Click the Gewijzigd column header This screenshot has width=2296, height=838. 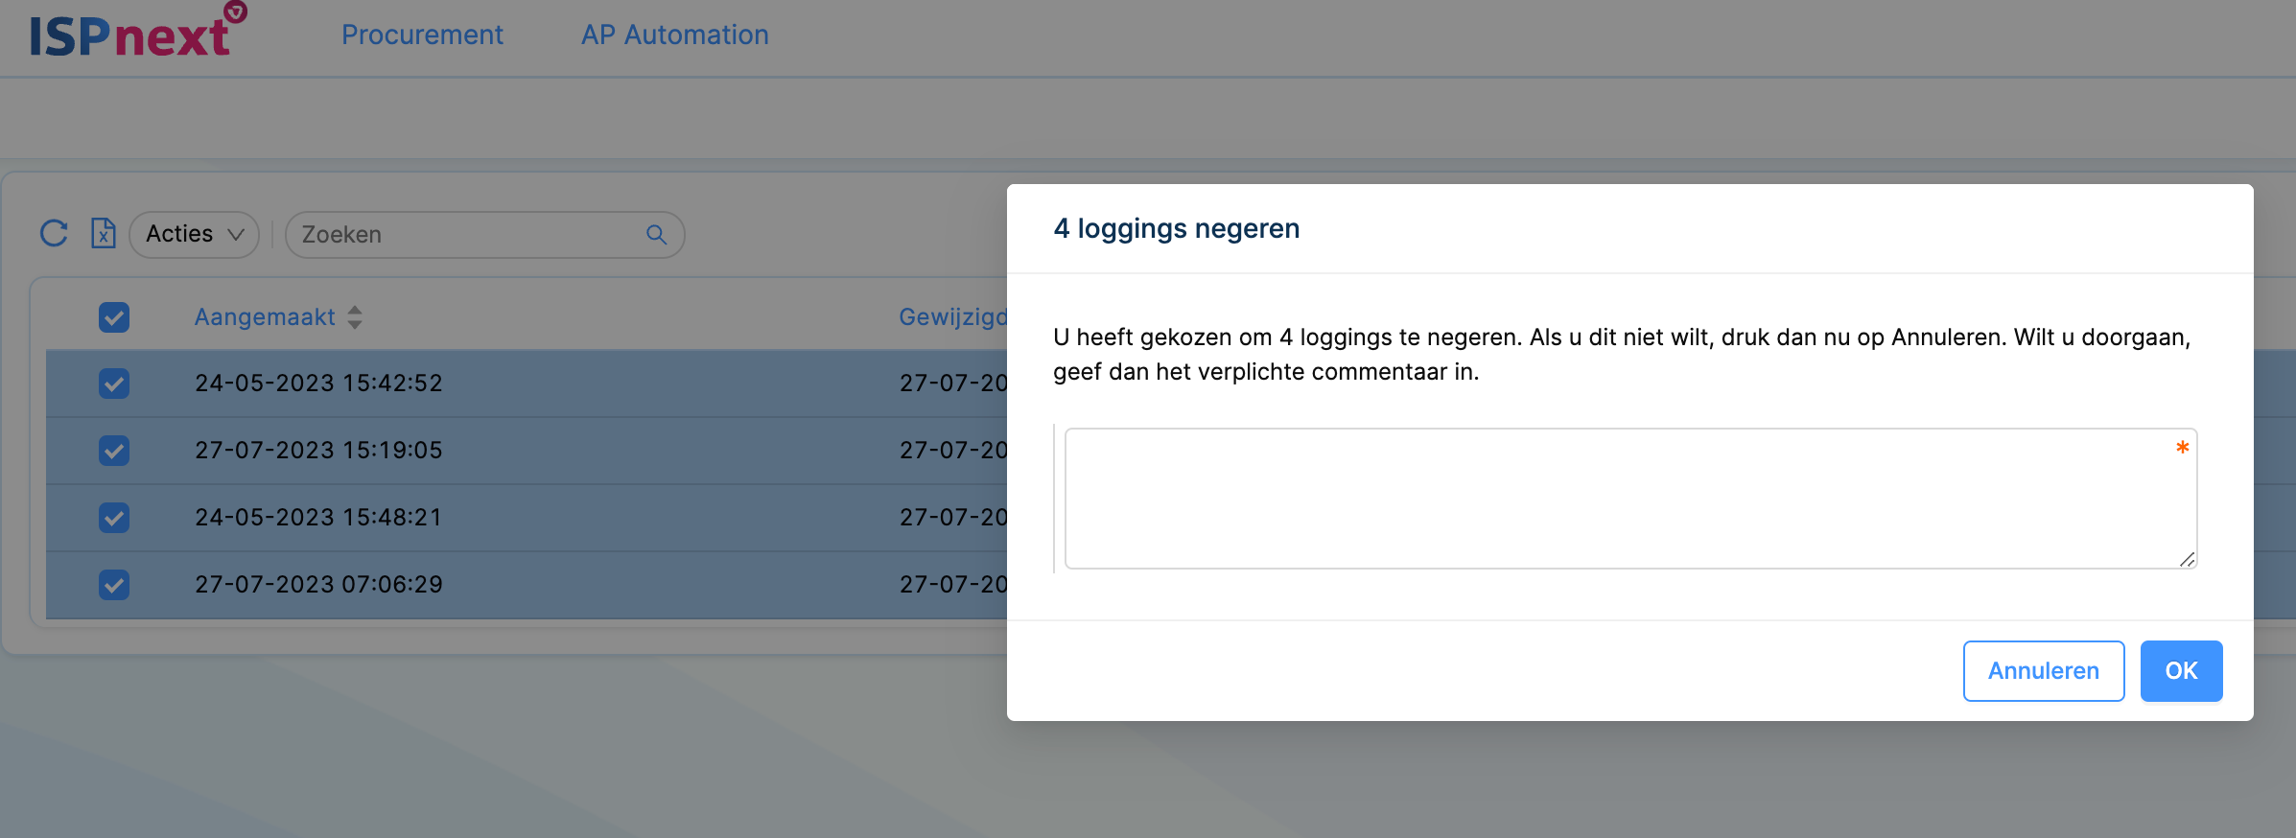951,317
